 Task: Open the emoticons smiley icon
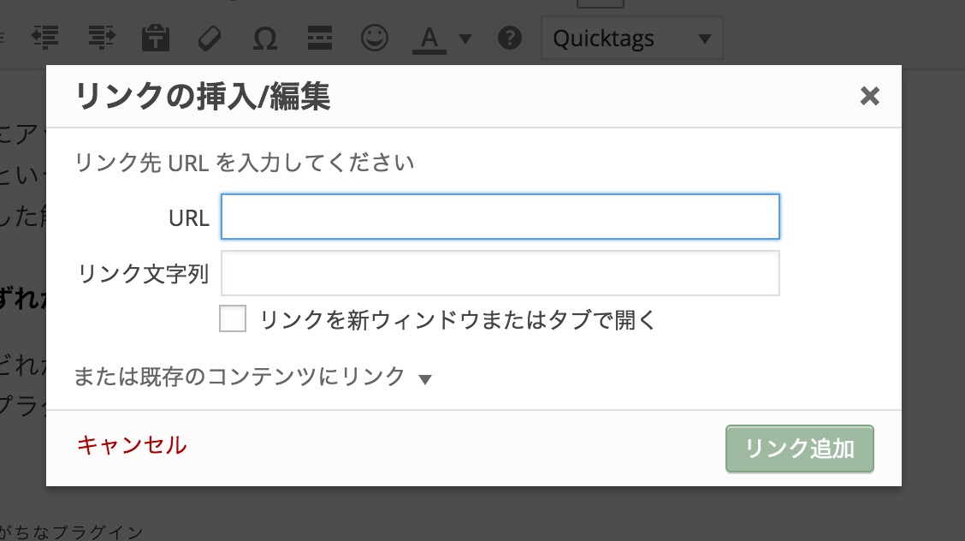coord(375,39)
